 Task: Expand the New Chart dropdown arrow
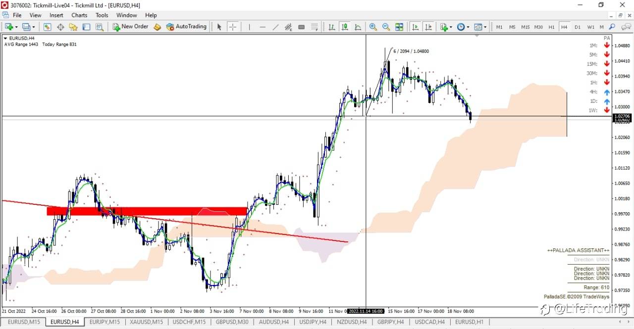click(x=16, y=27)
